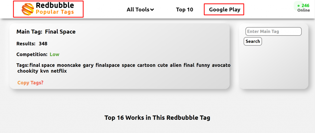Screen dimensions: 315x133
Task: Open the Google Play link
Action: click(x=225, y=9)
